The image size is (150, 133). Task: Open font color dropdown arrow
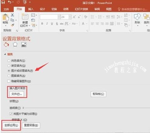pyautogui.click(x=87, y=24)
